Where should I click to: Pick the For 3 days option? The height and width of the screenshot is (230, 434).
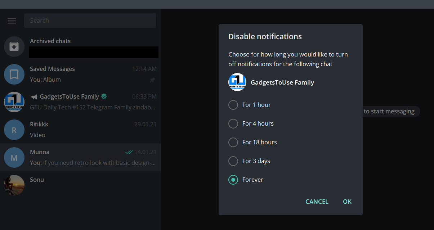pyautogui.click(x=233, y=161)
